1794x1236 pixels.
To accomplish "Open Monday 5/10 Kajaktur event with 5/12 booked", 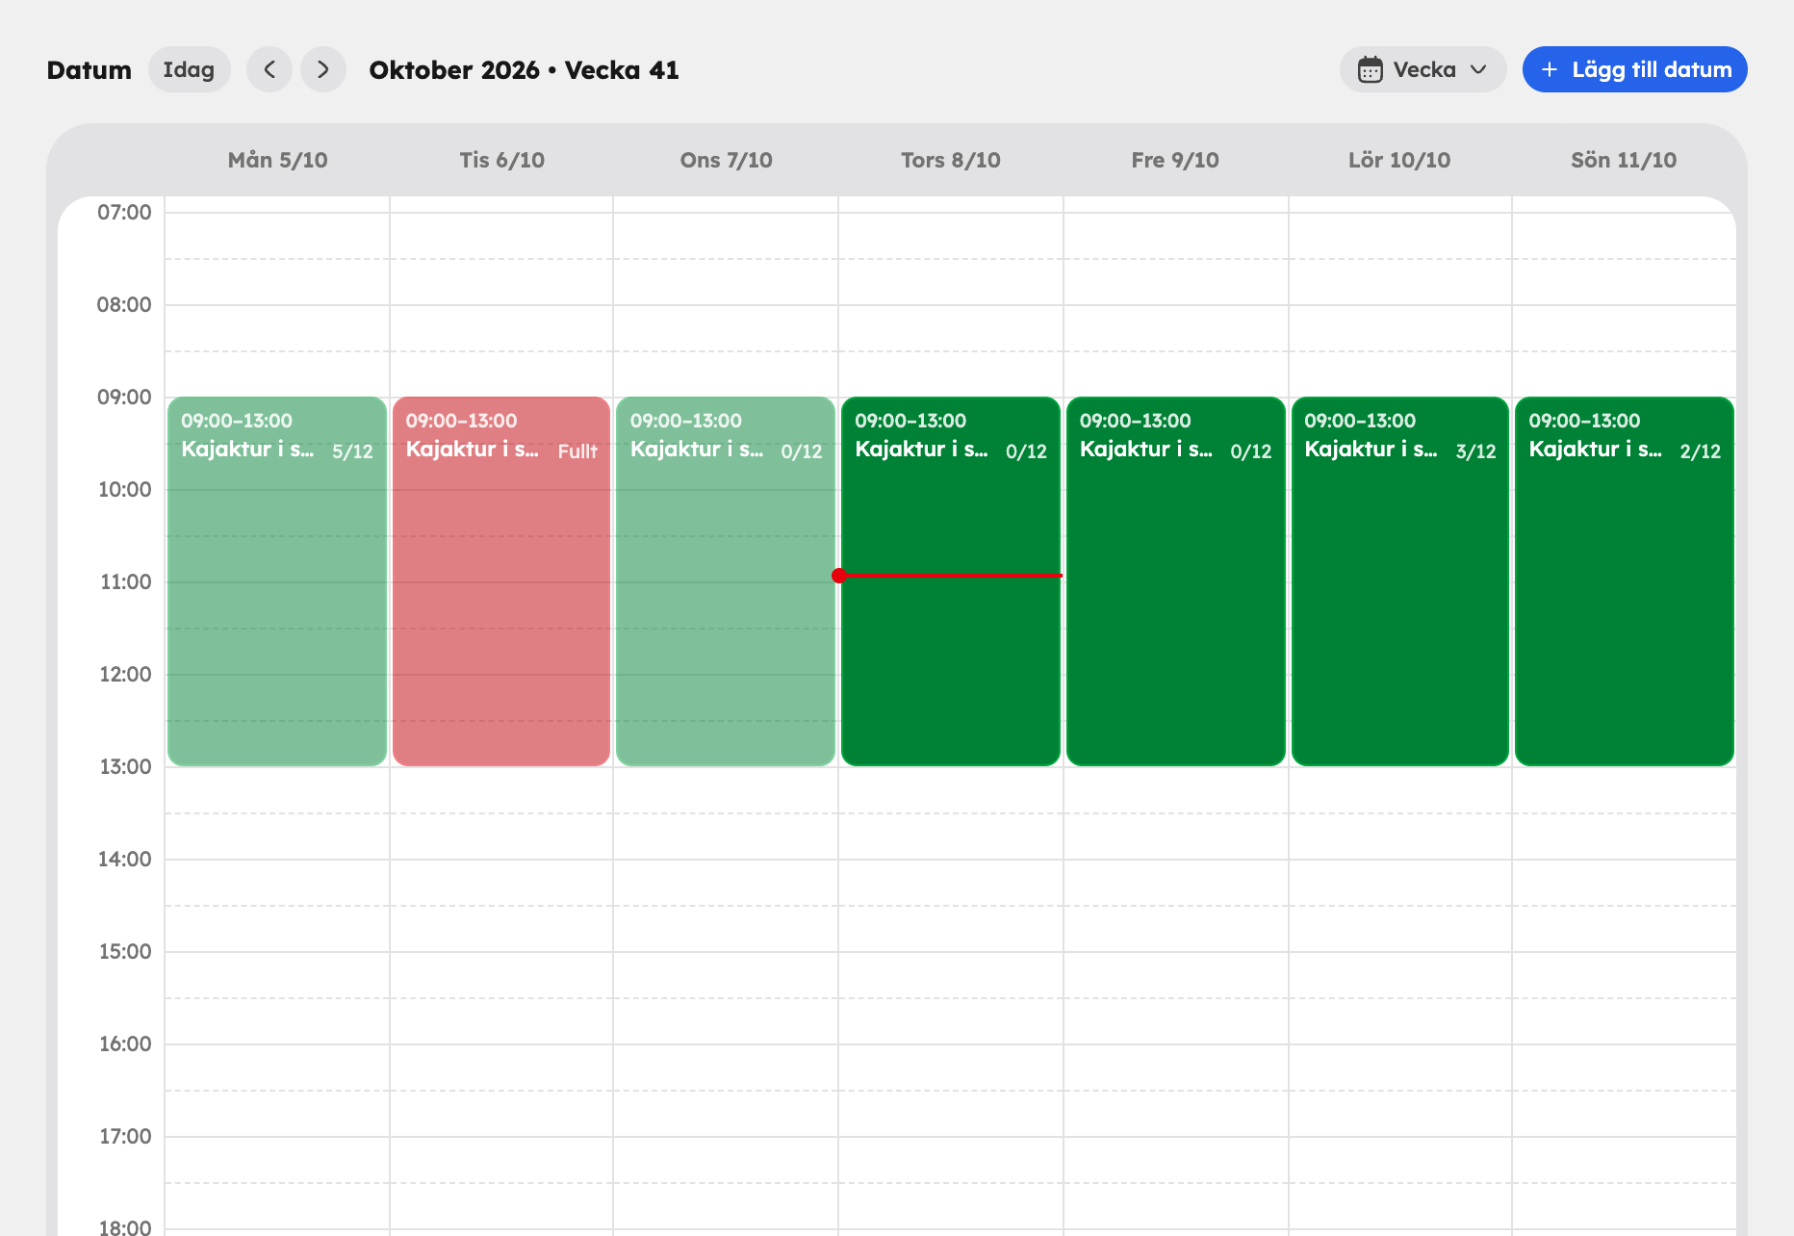I will pos(277,581).
